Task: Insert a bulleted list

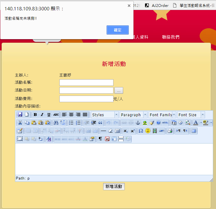Action: (x=71, y=123)
